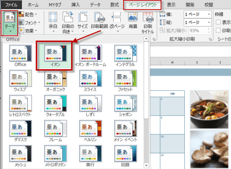Viewport: 231px width, 169px height.
Task: Select column J header
Action: pos(220,63)
